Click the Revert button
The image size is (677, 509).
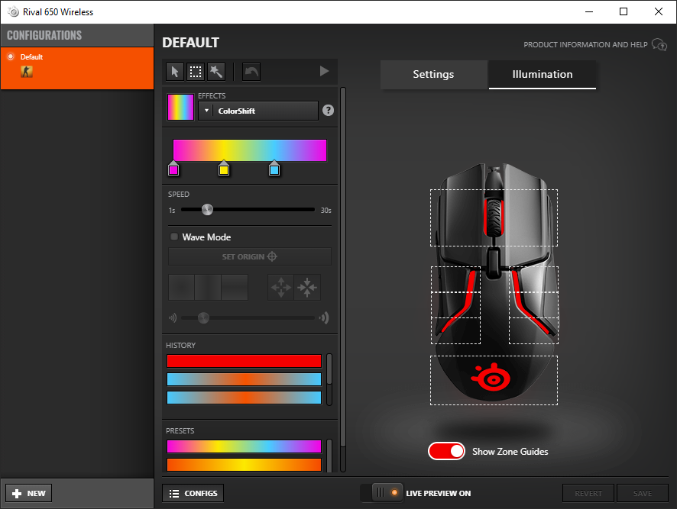point(588,493)
